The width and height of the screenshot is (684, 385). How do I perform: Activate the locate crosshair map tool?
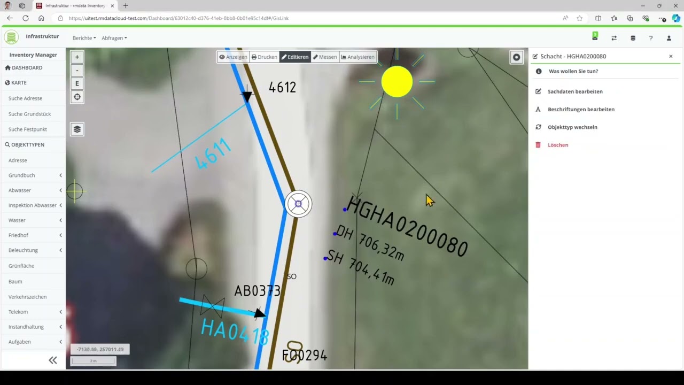pos(77,97)
